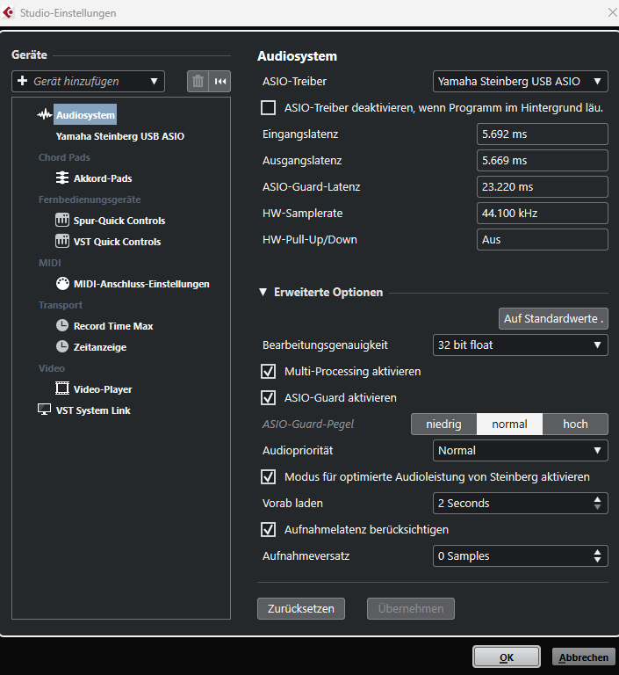Select the Audiosystem waveform icon

click(x=45, y=115)
